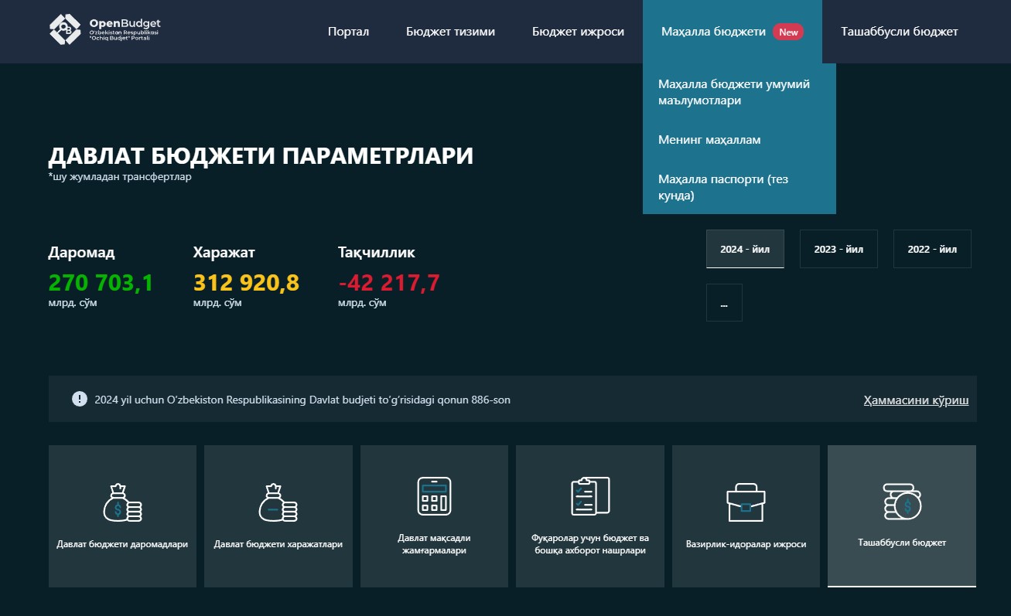Switch to 2023 - йил
This screenshot has width=1011, height=616.
click(x=839, y=249)
